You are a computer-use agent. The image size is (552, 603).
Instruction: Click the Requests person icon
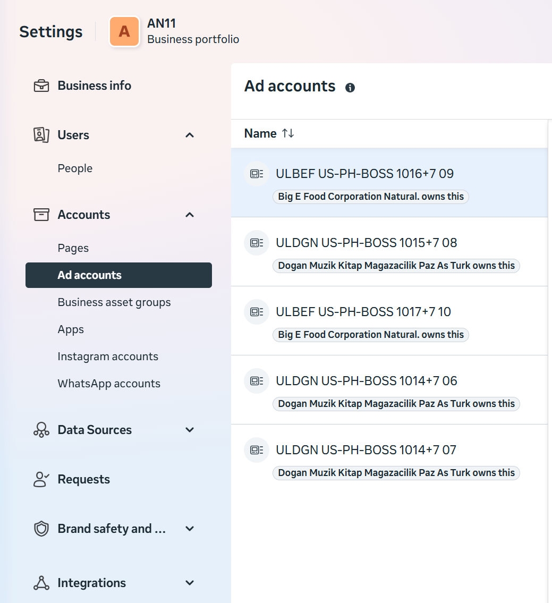tap(41, 479)
